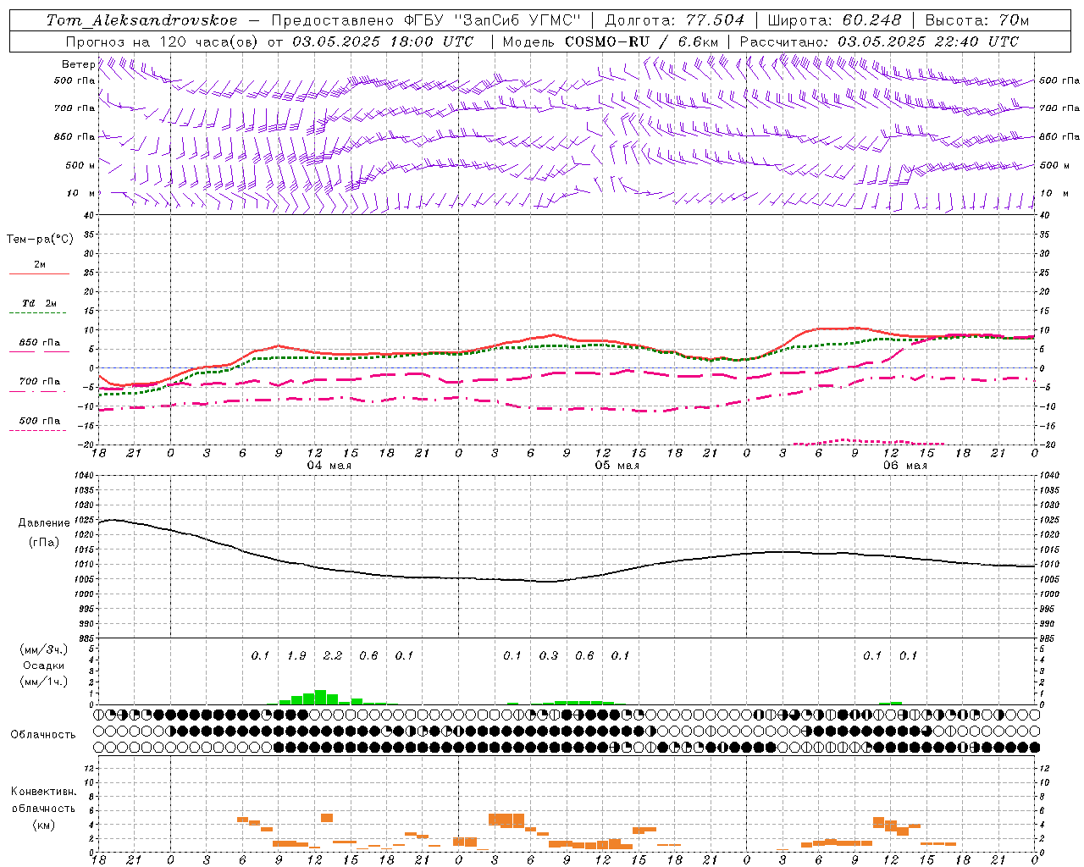
Task: Click the 700 гПа temperature legend label
Action: click(x=40, y=382)
